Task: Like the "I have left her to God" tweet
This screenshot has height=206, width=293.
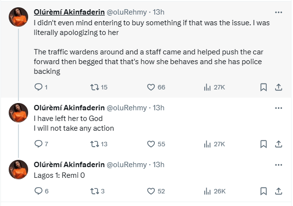Action: 151,144
